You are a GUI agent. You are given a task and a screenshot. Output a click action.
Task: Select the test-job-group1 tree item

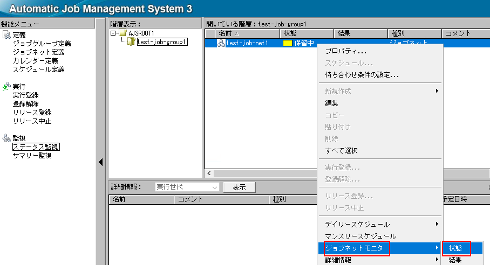(x=162, y=42)
